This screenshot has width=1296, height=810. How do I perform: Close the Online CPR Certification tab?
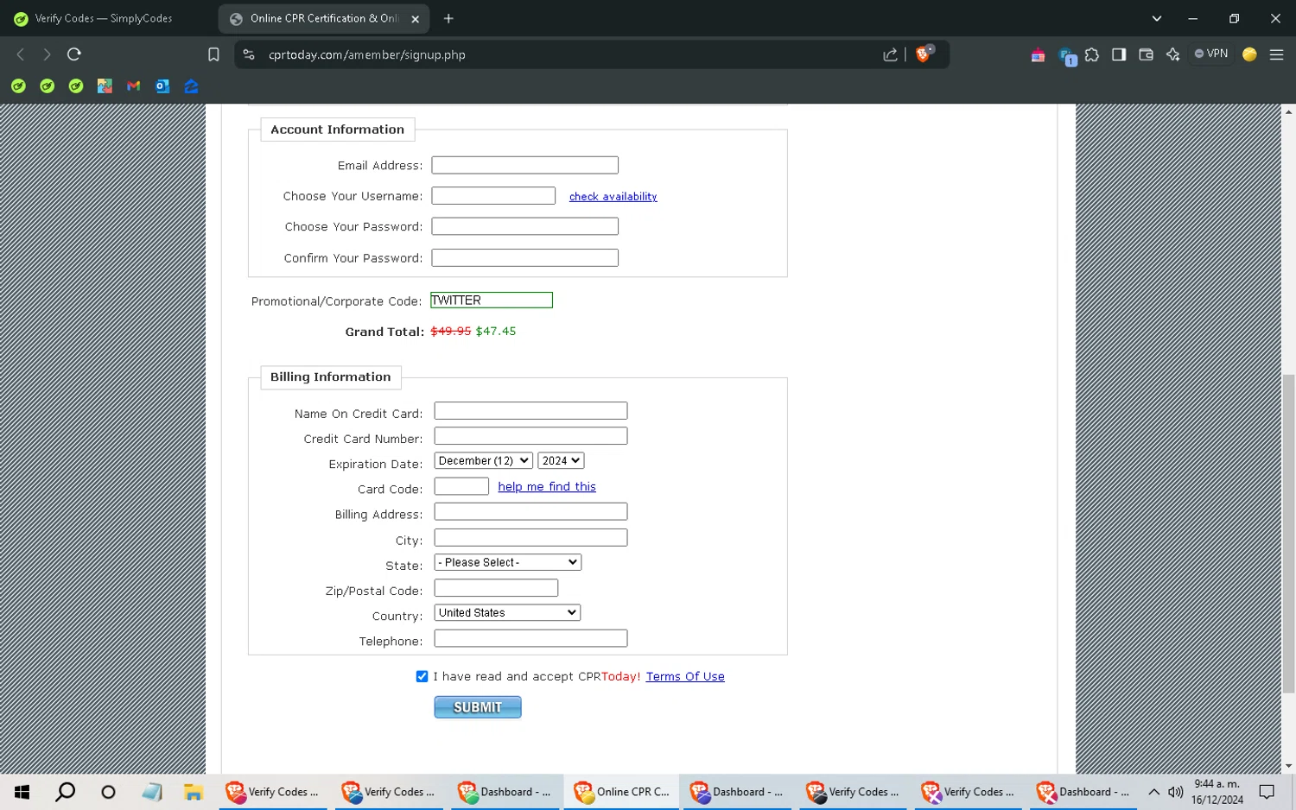tap(415, 19)
